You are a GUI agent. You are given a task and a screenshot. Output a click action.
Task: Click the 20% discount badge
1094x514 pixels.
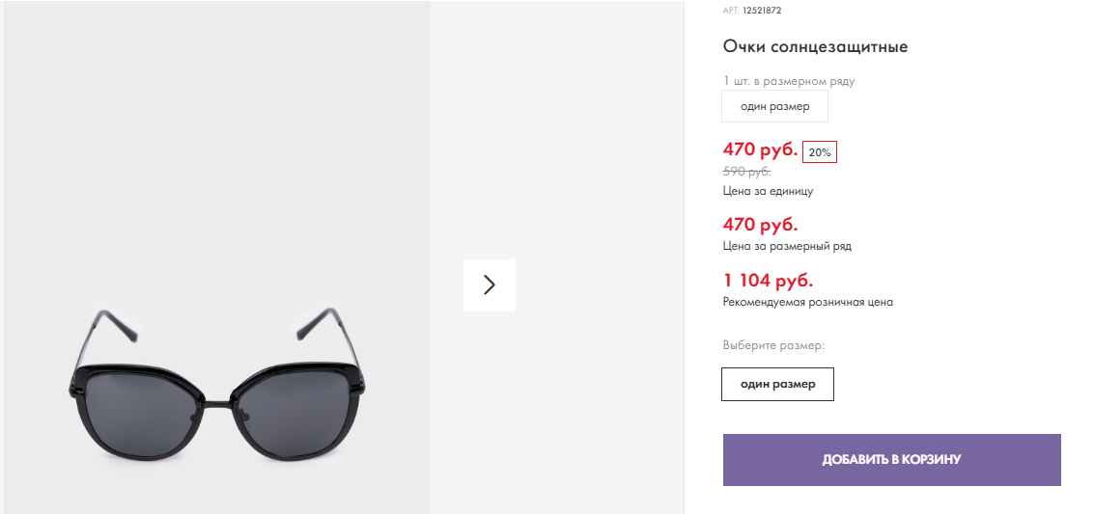(x=819, y=151)
